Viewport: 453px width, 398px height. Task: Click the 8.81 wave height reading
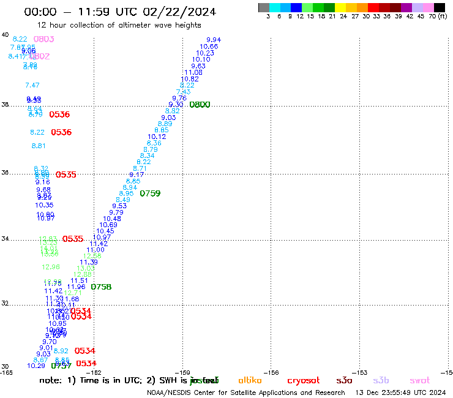(x=39, y=146)
